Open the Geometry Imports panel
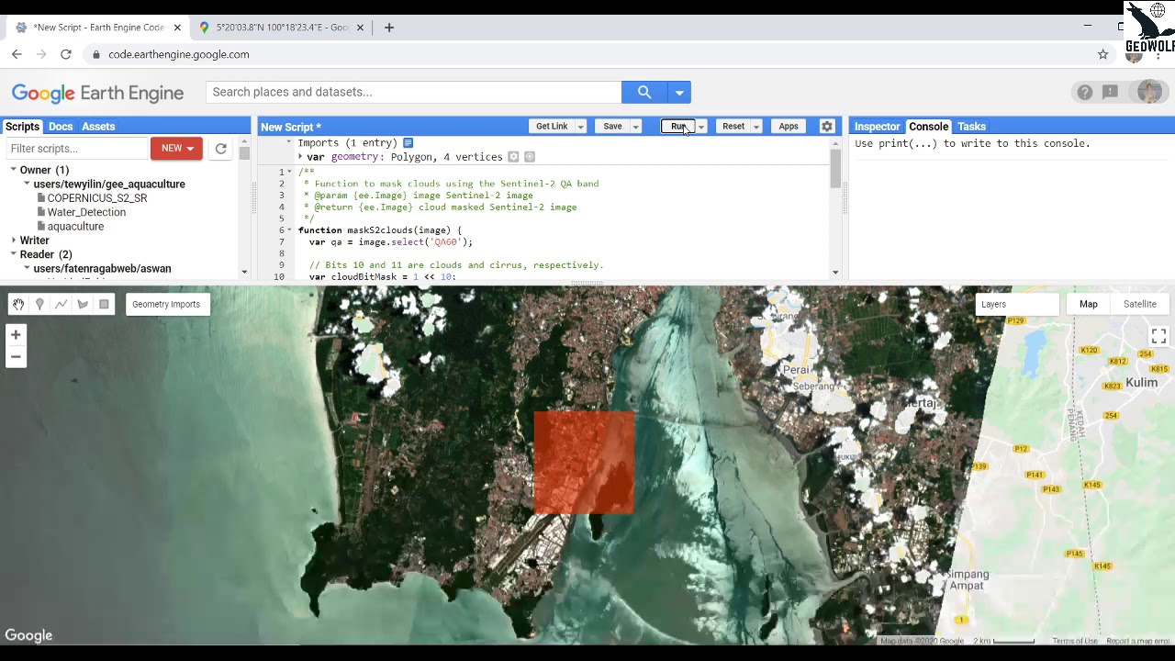This screenshot has height=661, width=1175. tap(166, 304)
